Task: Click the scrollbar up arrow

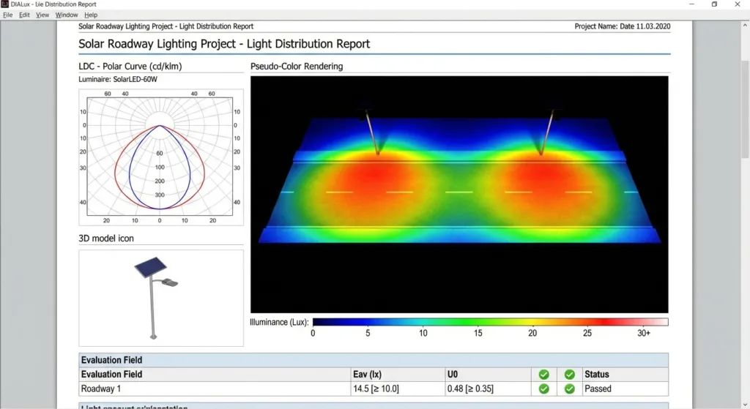Action: coord(745,26)
